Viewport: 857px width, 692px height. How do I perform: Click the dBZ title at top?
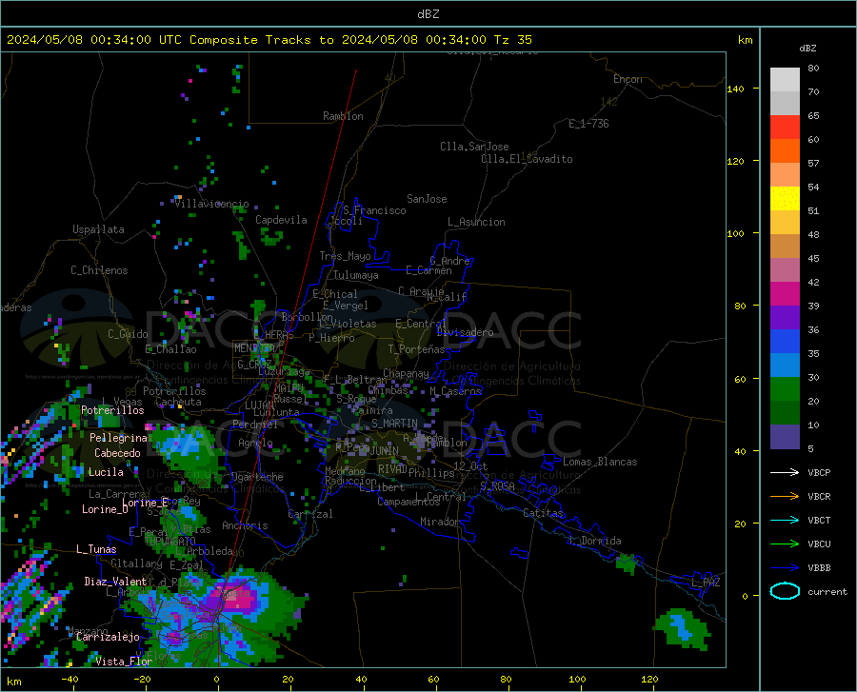(428, 14)
